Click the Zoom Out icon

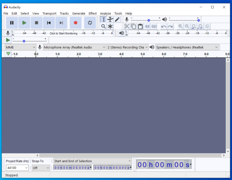click(187, 26)
